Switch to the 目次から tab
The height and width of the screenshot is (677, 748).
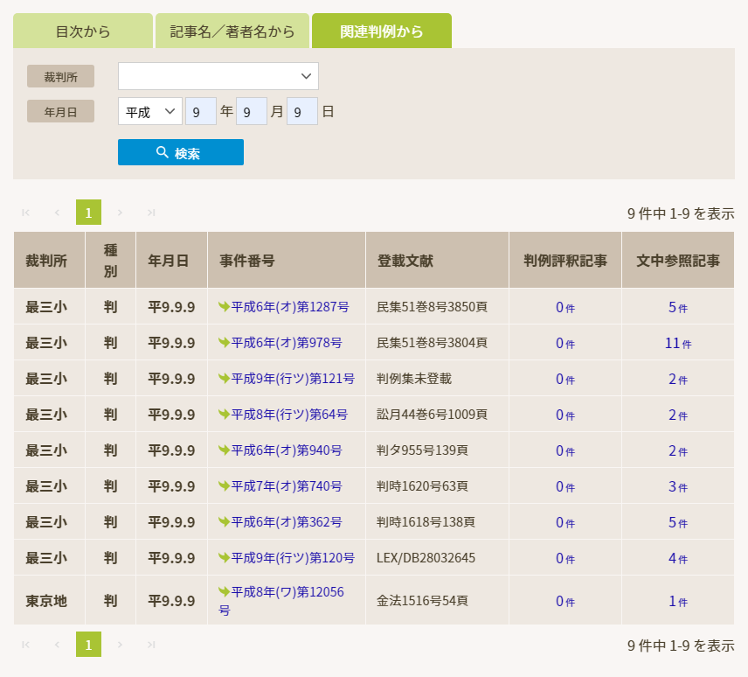pyautogui.click(x=83, y=31)
